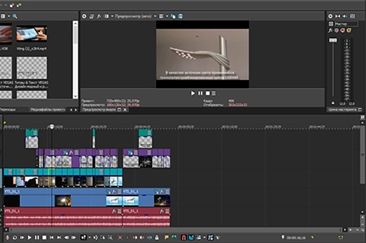Select the zoom edit tool
This screenshot has height=243, width=366.
(x=110, y=238)
